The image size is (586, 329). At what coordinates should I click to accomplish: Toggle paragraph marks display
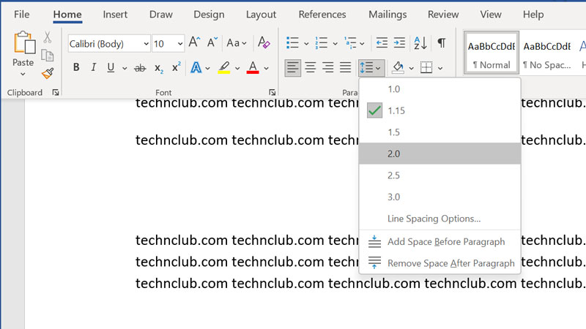(442, 43)
